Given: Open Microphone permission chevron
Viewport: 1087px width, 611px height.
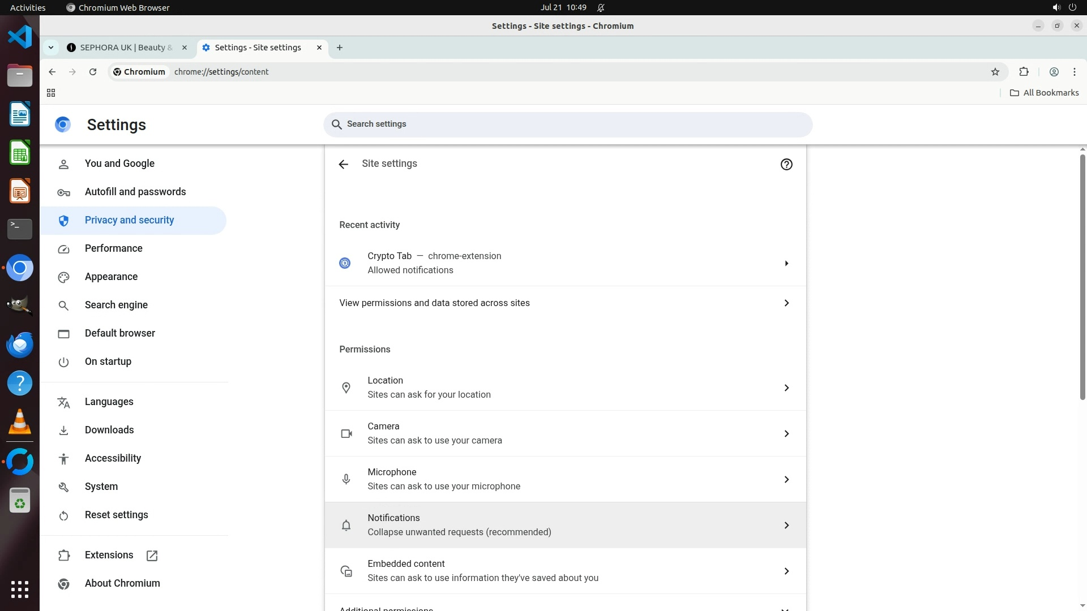Looking at the screenshot, I should 786,479.
